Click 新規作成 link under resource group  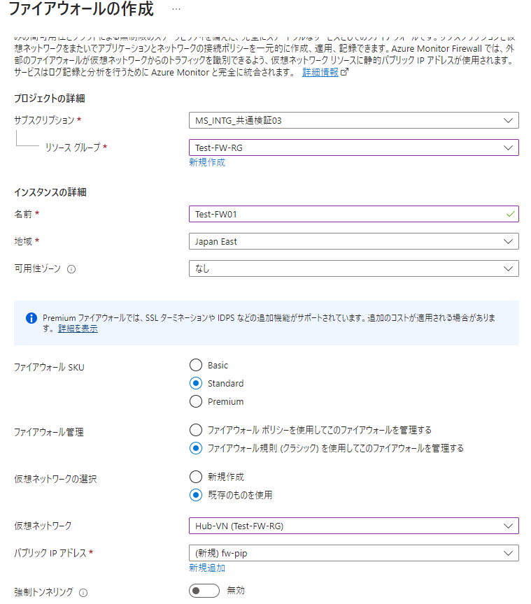(207, 162)
